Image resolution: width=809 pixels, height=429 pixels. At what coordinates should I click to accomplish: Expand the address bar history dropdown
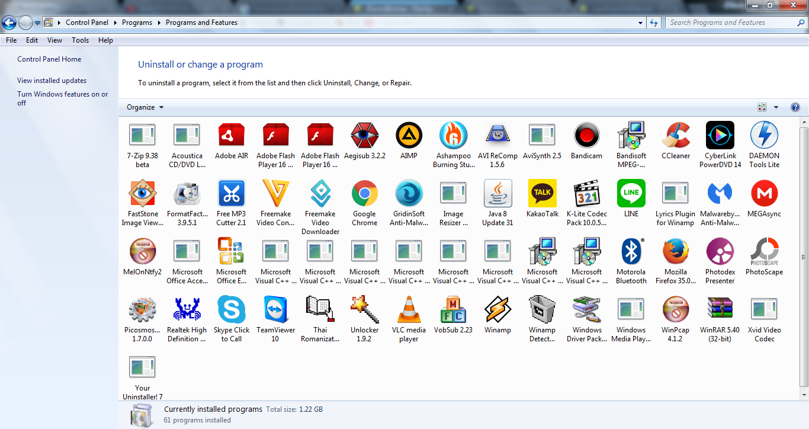click(x=641, y=23)
